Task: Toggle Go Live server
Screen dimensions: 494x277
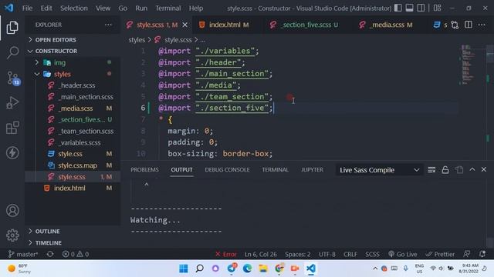Action: coord(403,254)
